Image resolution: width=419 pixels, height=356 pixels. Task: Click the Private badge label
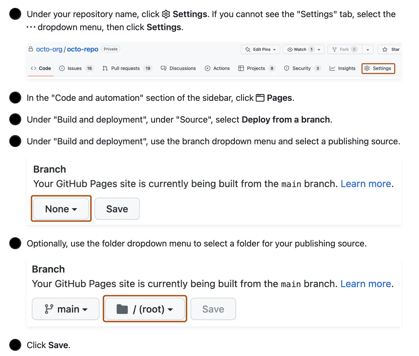(x=111, y=49)
